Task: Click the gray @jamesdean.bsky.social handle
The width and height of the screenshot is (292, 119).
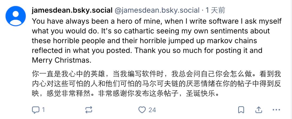Action: click(157, 11)
